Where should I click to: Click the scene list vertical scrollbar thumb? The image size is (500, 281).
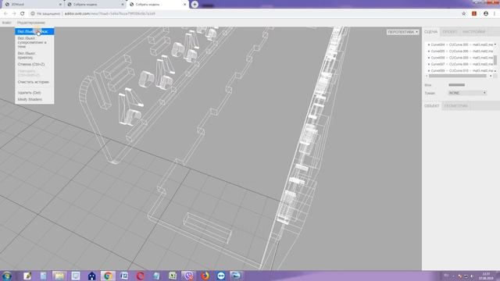click(x=495, y=59)
